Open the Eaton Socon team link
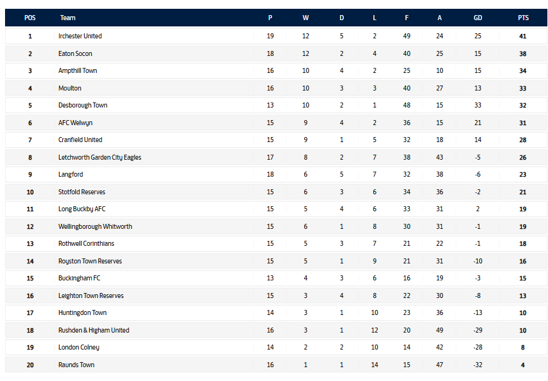Screen dimensions: 548x381 pos(75,53)
